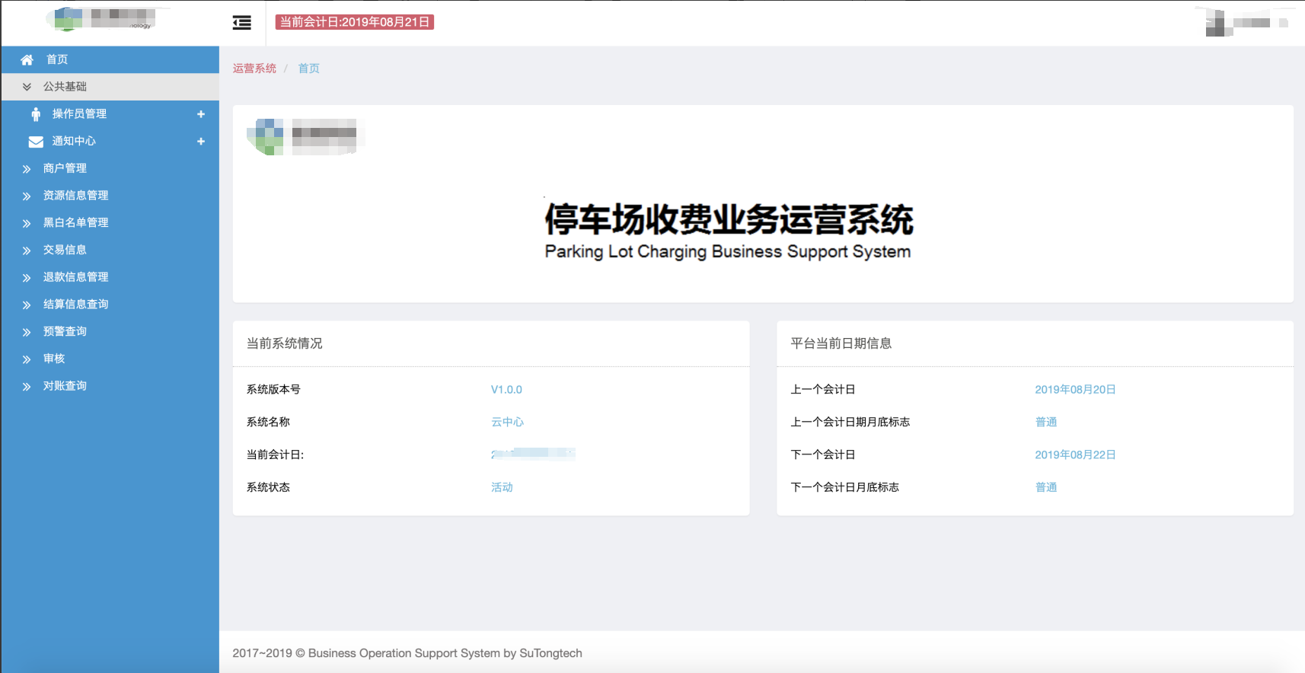Click the footer SuTongtech copyright text
This screenshot has height=673, width=1305.
click(x=407, y=653)
